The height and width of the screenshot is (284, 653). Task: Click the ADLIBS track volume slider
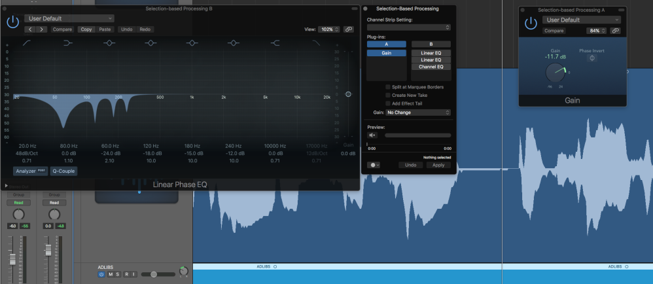tap(158, 274)
